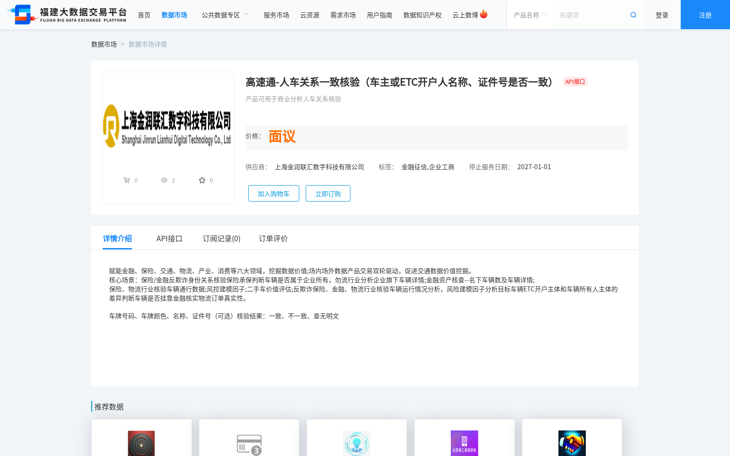The image size is (730, 456).
Task: Click the 登录 button
Action: tap(662, 15)
